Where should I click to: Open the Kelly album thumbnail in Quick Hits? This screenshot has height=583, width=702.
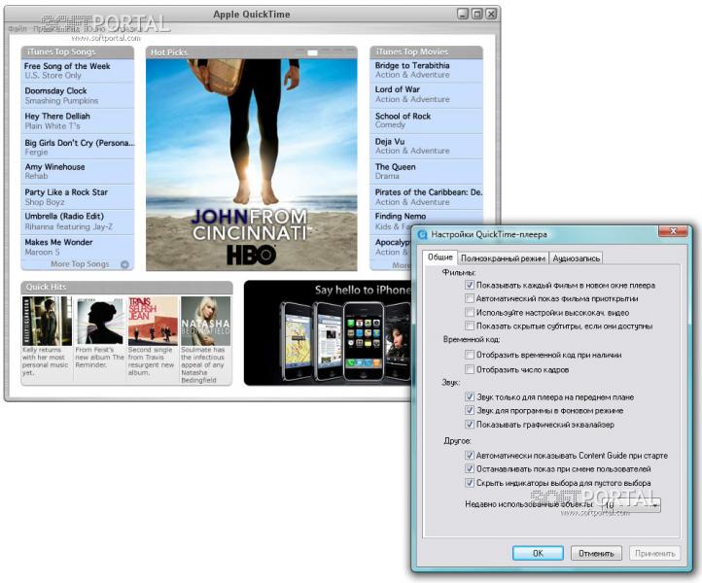point(47,322)
